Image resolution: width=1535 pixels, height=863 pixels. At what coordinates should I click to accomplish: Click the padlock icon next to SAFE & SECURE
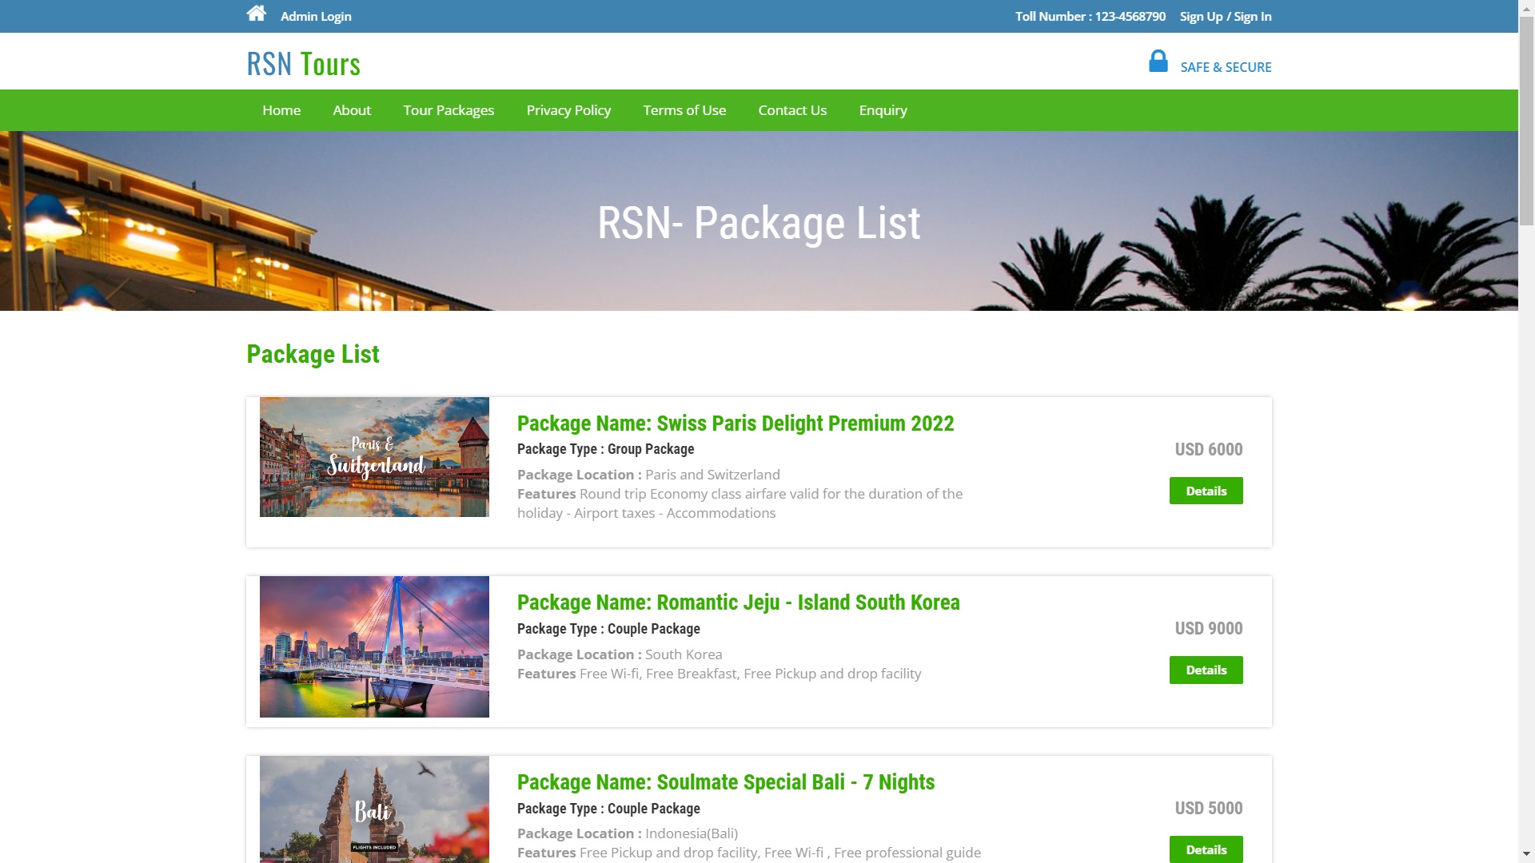coord(1158,60)
